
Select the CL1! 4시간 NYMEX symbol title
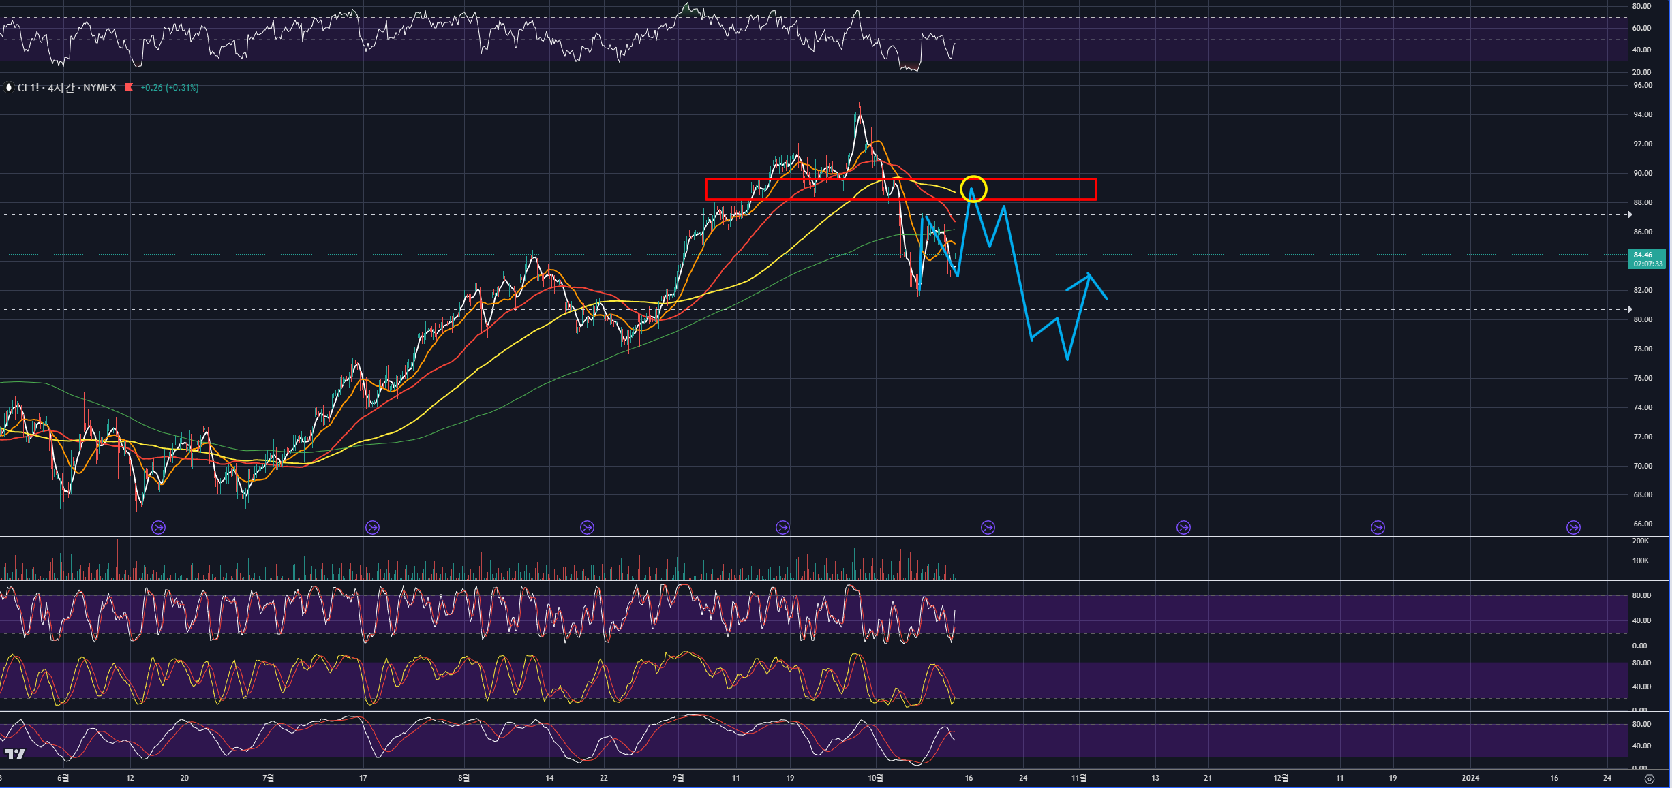click(67, 88)
